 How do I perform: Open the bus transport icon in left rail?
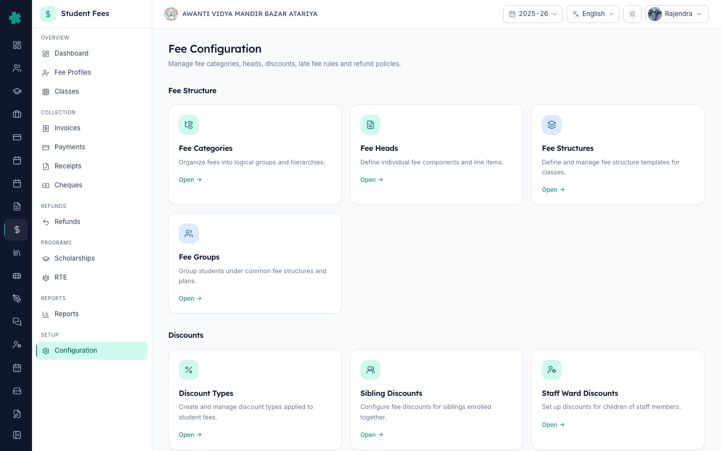pyautogui.click(x=17, y=276)
